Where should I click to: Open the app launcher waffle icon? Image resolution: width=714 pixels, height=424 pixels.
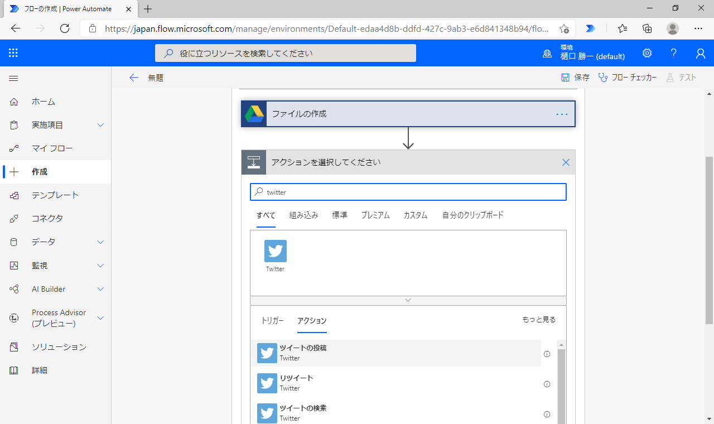coord(13,53)
